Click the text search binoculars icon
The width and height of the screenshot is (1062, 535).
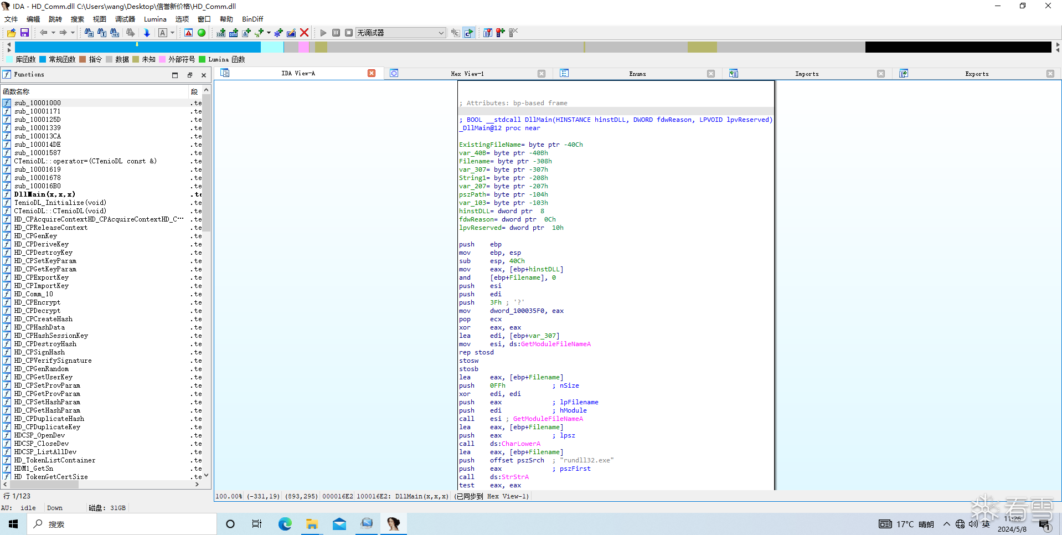(102, 33)
